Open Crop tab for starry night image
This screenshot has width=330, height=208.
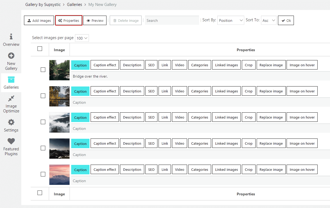click(249, 143)
